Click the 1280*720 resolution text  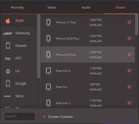96,20
